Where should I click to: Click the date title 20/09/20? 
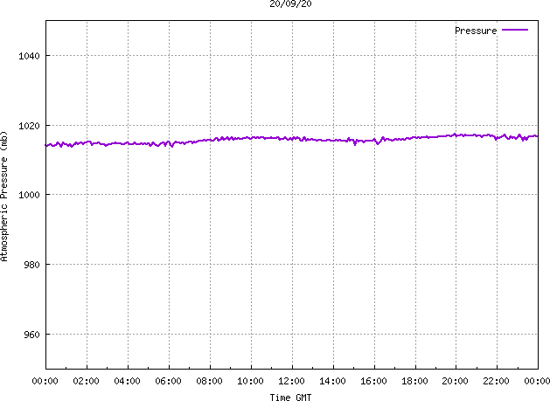pos(290,3)
